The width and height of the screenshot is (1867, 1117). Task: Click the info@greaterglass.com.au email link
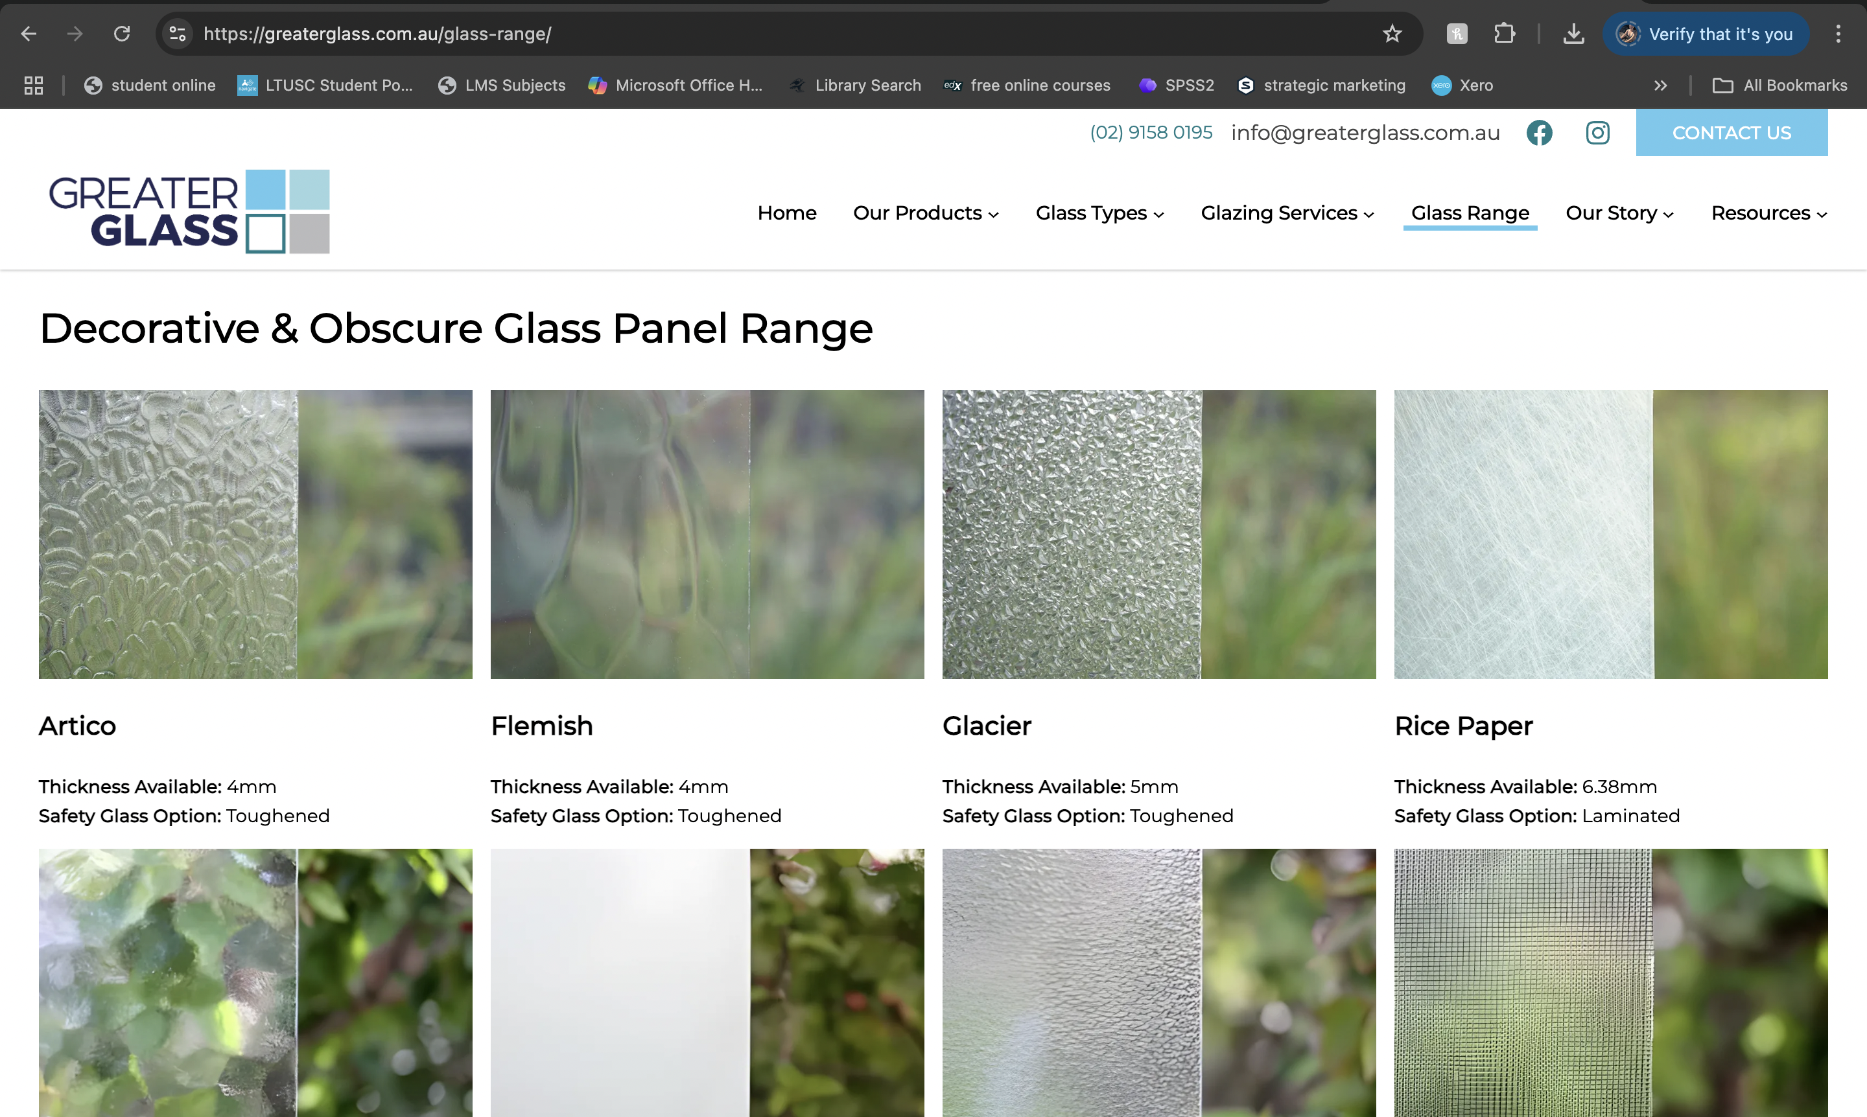tap(1364, 132)
